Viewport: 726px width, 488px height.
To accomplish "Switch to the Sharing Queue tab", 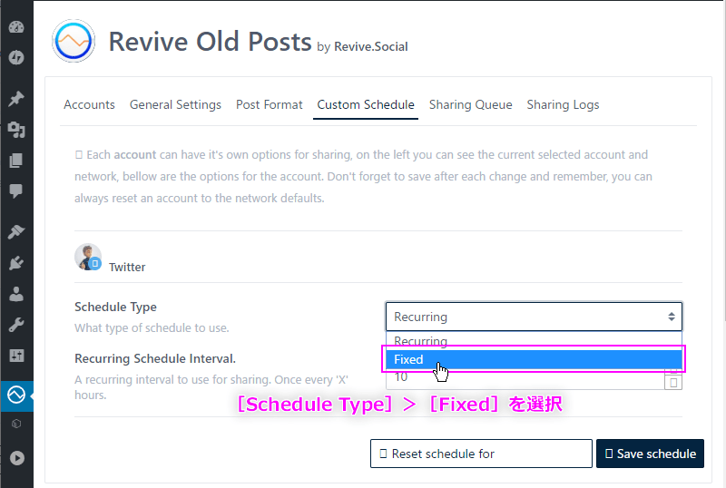I will tap(470, 104).
